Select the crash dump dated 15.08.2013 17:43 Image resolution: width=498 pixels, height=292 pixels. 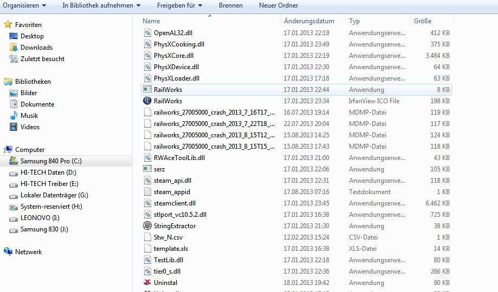tap(215, 146)
